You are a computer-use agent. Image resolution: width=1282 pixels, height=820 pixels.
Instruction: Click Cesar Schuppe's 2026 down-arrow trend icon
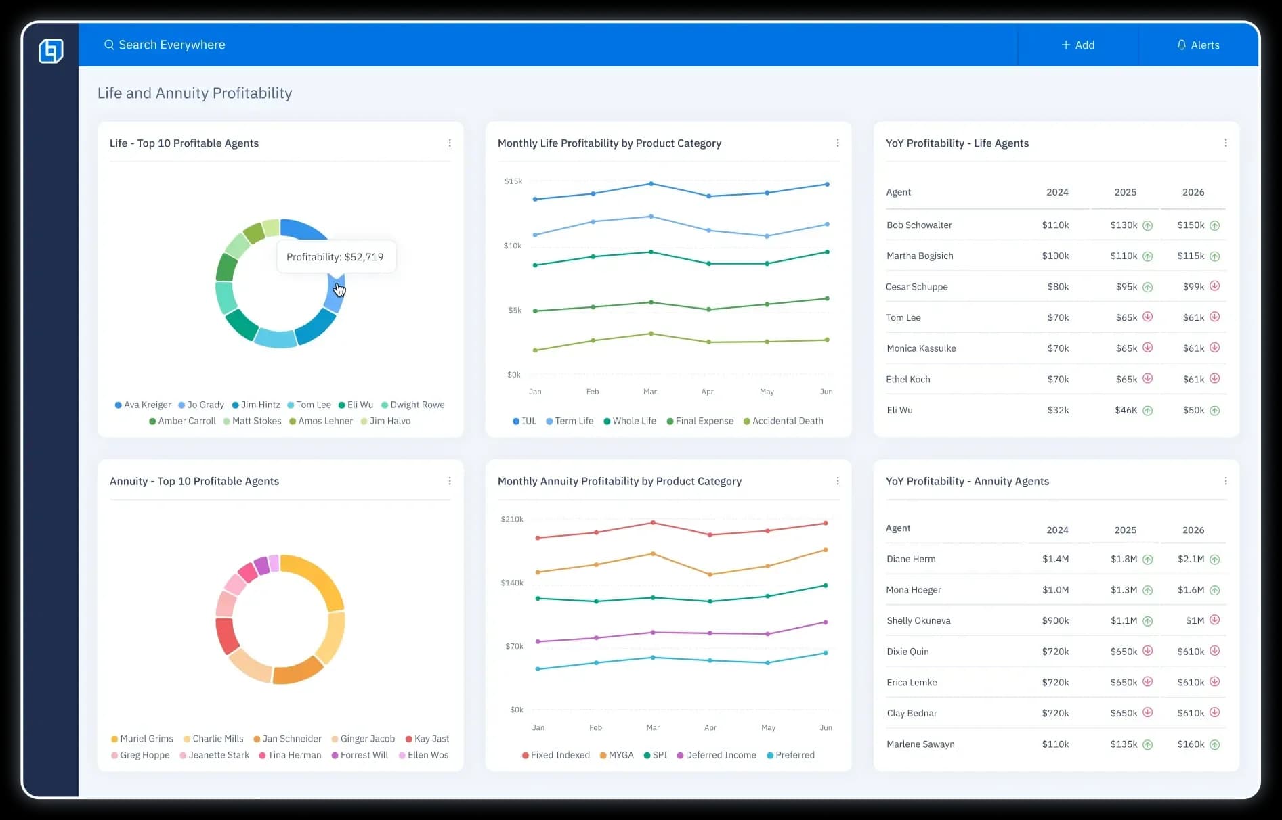click(1214, 286)
